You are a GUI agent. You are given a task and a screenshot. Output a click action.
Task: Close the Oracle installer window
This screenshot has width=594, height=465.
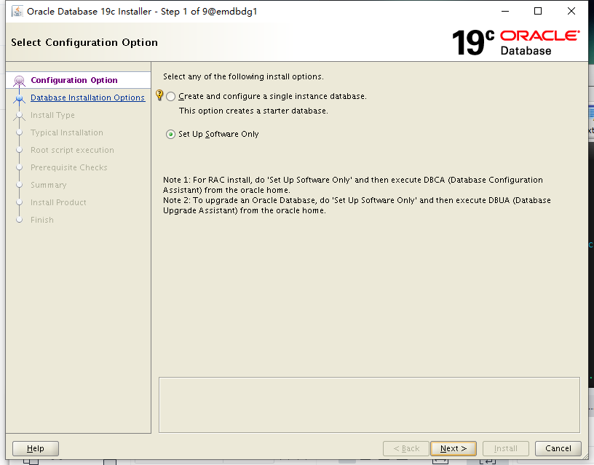pyautogui.click(x=571, y=12)
